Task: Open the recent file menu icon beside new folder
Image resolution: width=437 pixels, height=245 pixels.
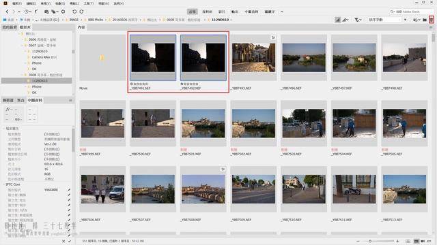Action: (x=416, y=20)
